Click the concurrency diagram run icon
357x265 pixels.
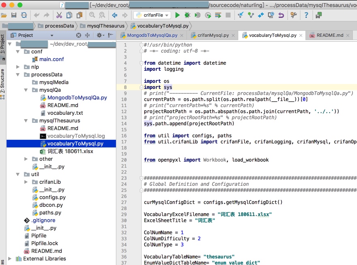point(218,15)
